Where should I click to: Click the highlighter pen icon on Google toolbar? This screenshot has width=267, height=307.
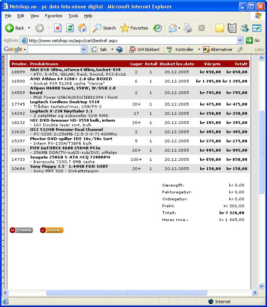click(240, 50)
